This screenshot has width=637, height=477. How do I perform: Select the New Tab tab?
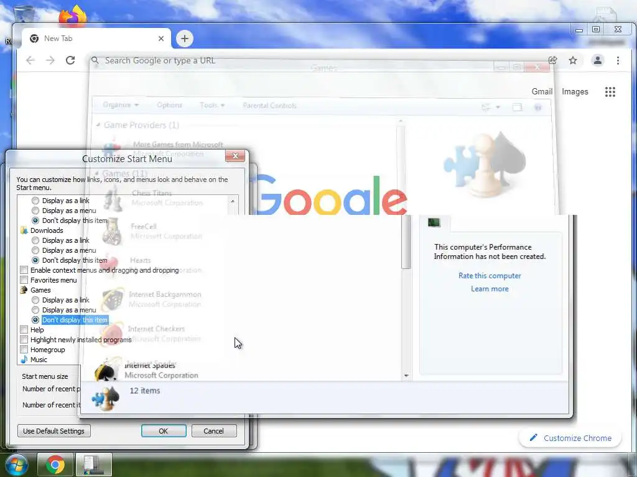click(96, 39)
